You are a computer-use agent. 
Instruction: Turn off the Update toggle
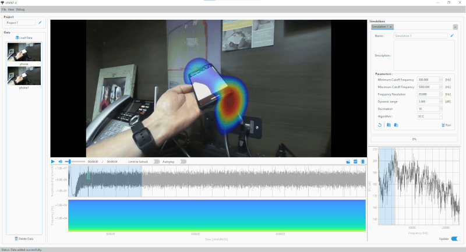click(455, 239)
